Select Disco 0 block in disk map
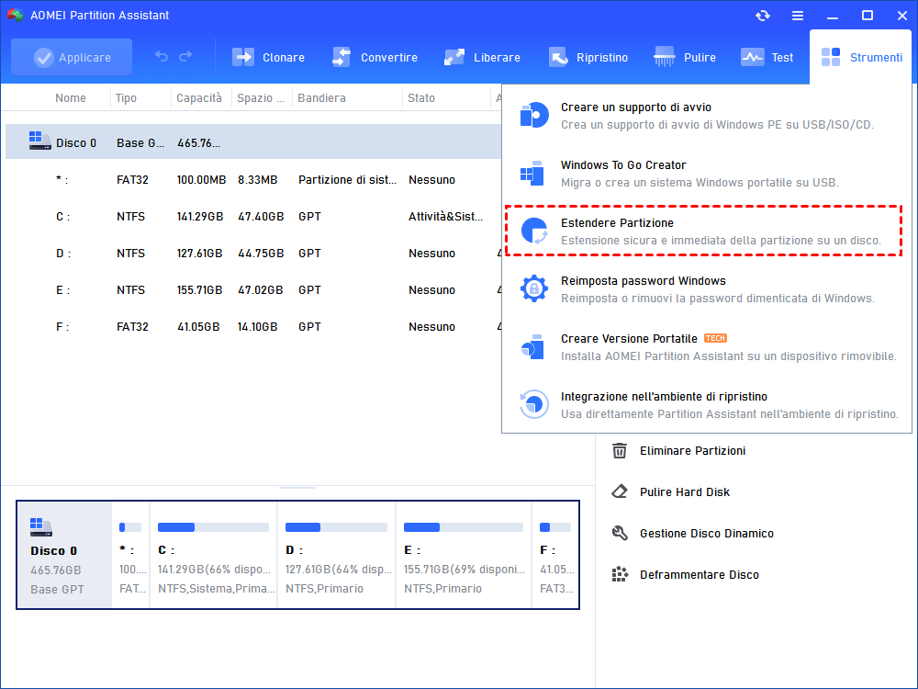Screen dimensions: 918x689 [64, 555]
